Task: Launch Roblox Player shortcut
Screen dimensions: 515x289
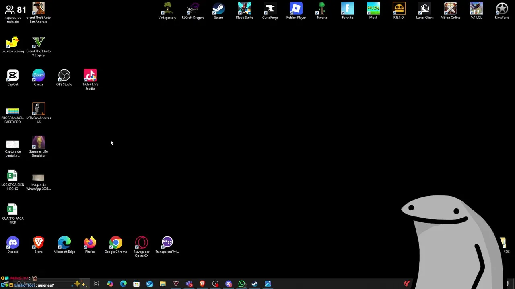Action: [296, 11]
